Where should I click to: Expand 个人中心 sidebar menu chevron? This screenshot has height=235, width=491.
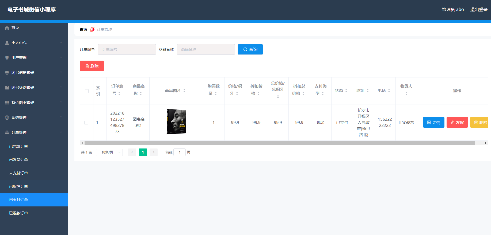[x=61, y=42]
